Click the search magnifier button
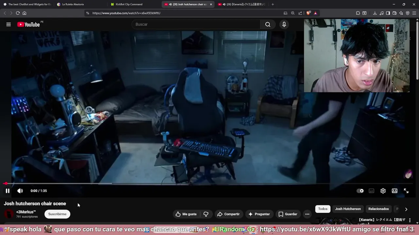The image size is (419, 235). point(268,24)
